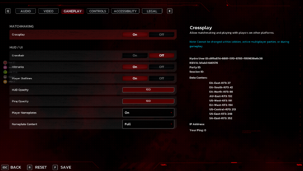The height and width of the screenshot is (171, 303).
Task: Select the Crossplay setting label
Action: click(x=18, y=35)
